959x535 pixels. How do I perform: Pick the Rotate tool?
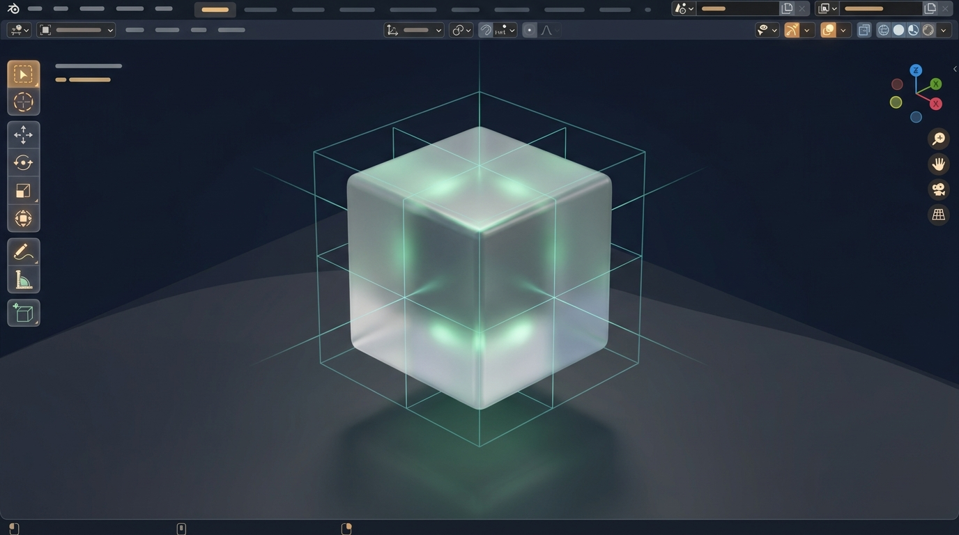[x=24, y=162]
